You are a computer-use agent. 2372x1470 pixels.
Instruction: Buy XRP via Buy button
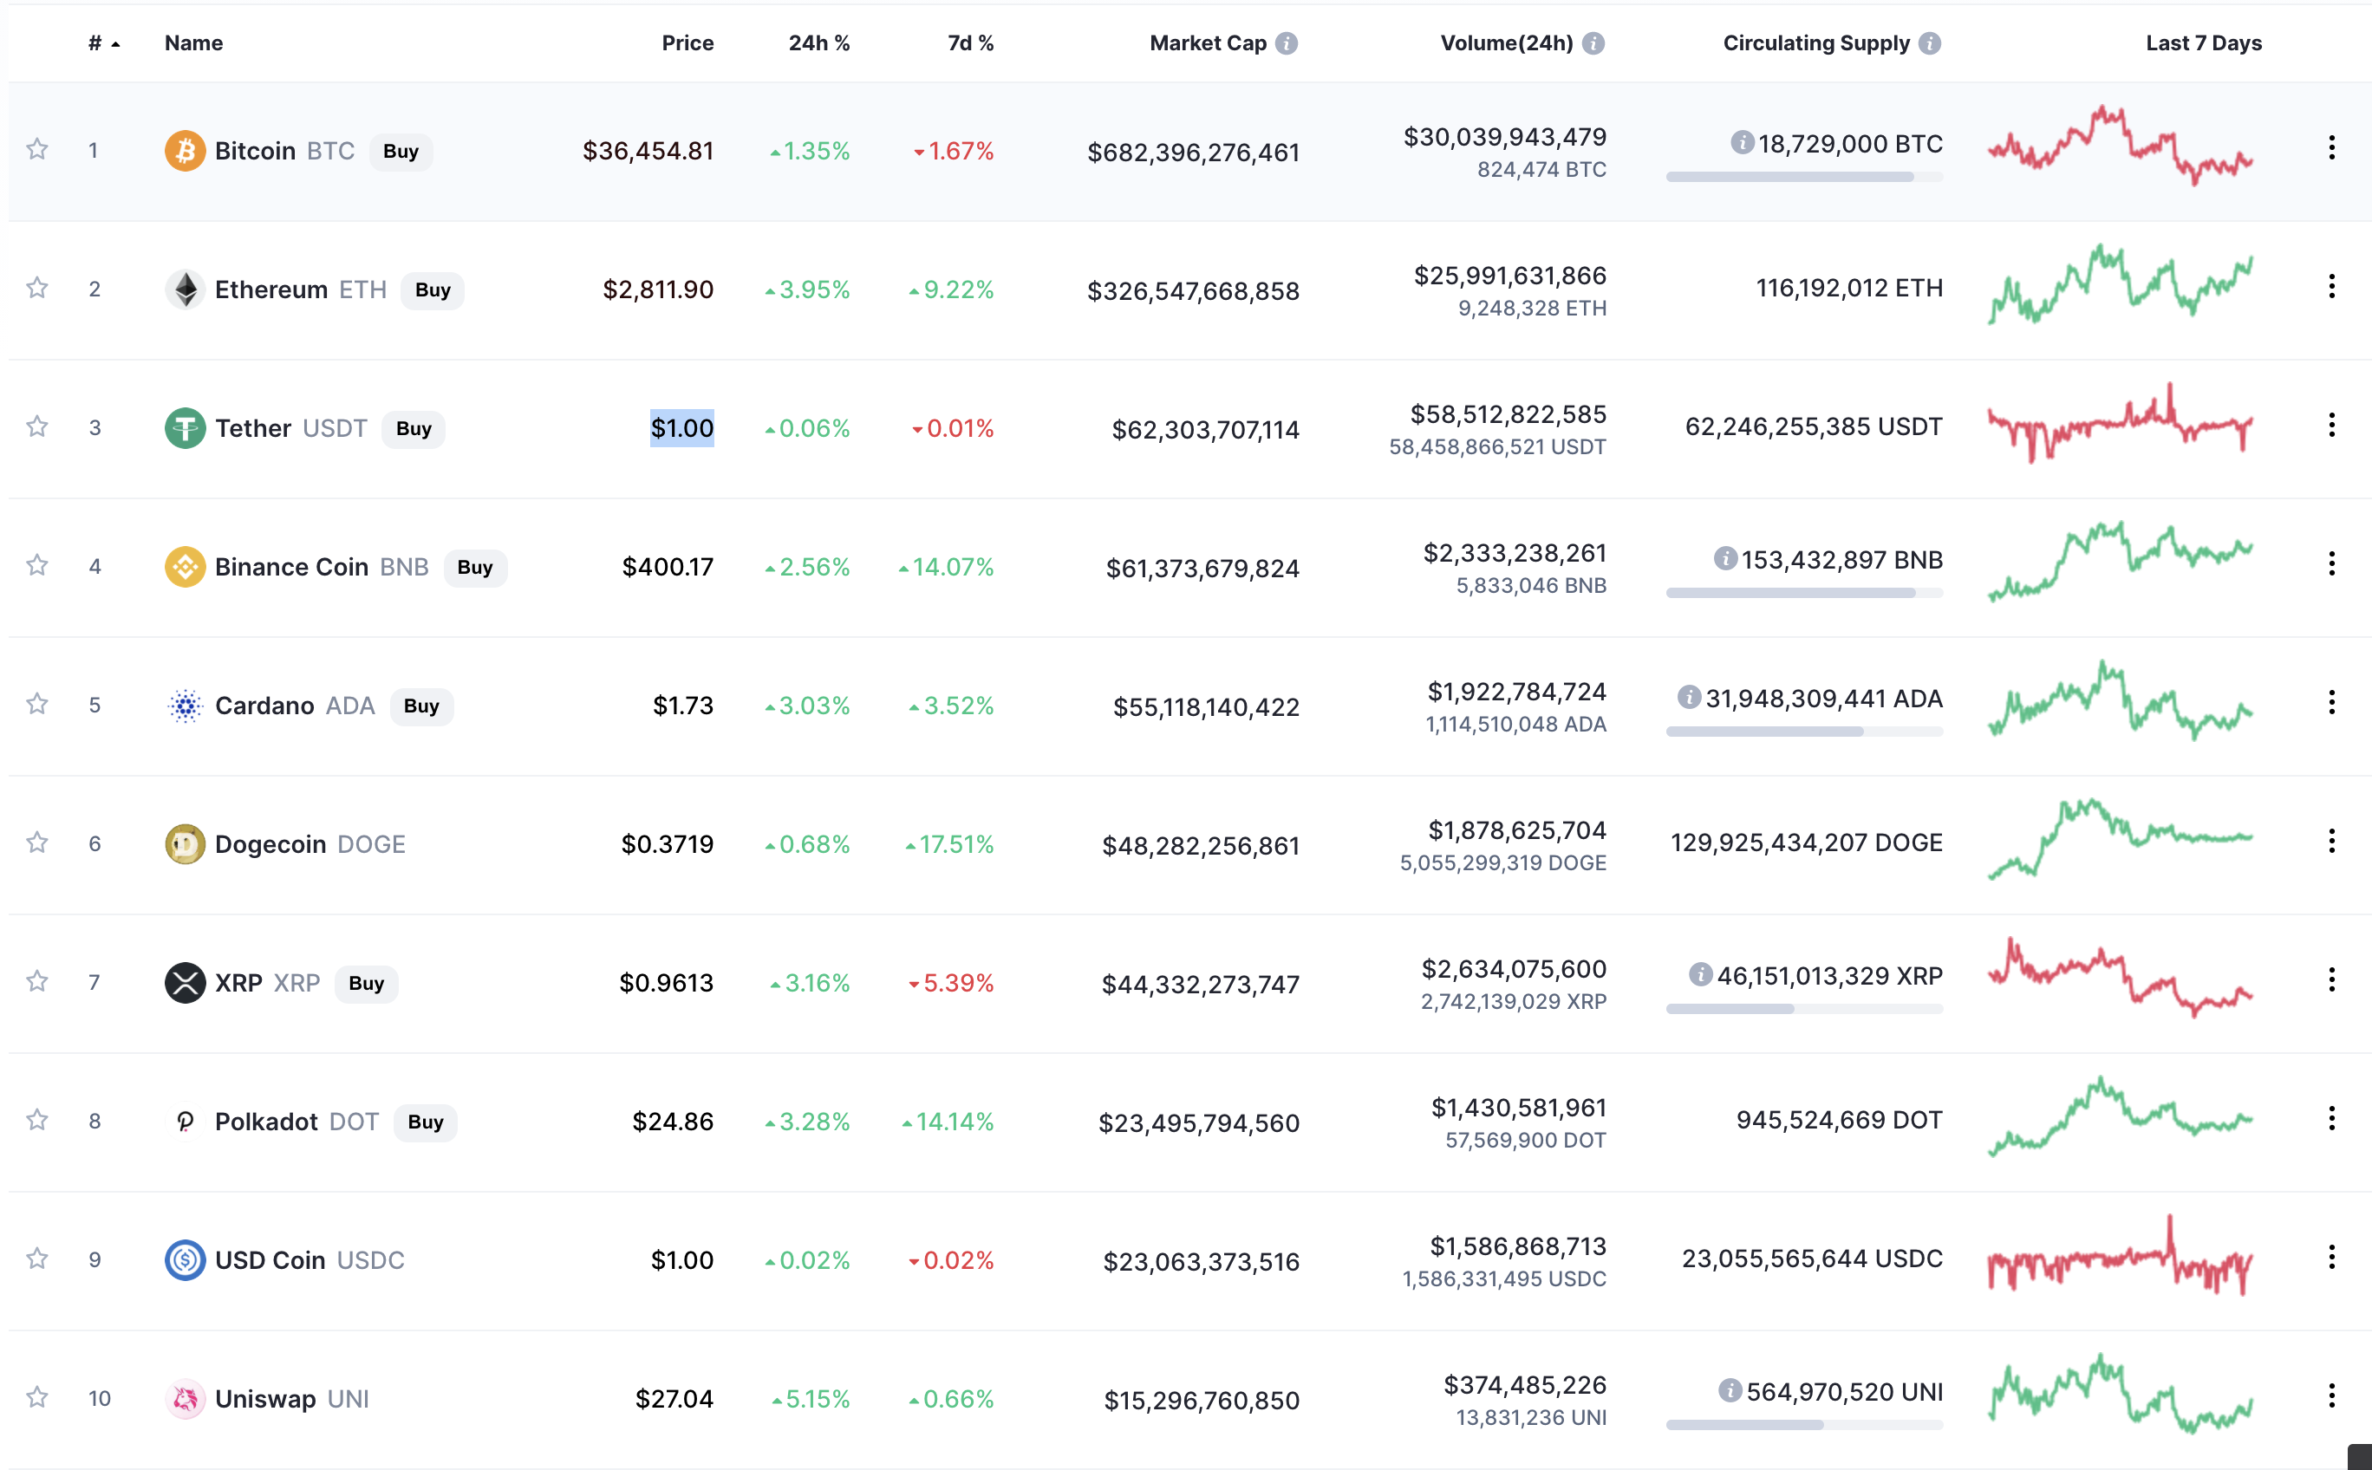(366, 984)
